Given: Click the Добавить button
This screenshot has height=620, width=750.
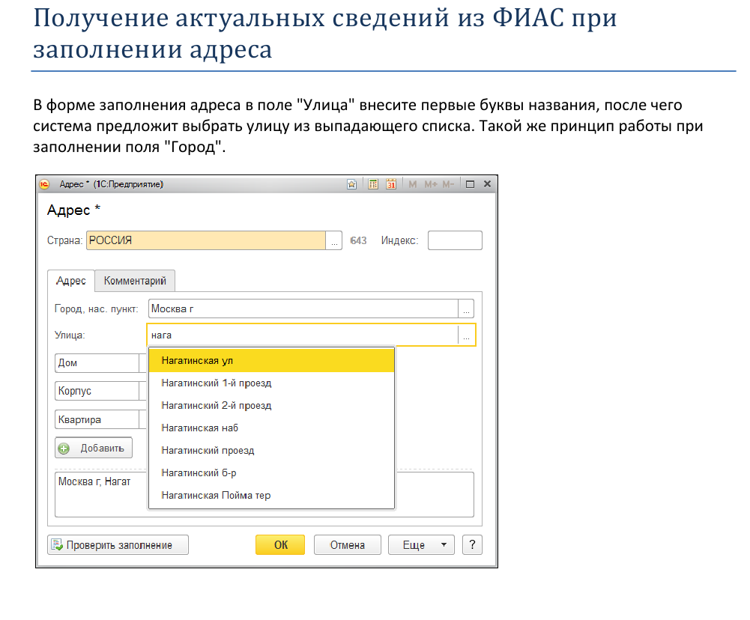Looking at the screenshot, I should [94, 449].
